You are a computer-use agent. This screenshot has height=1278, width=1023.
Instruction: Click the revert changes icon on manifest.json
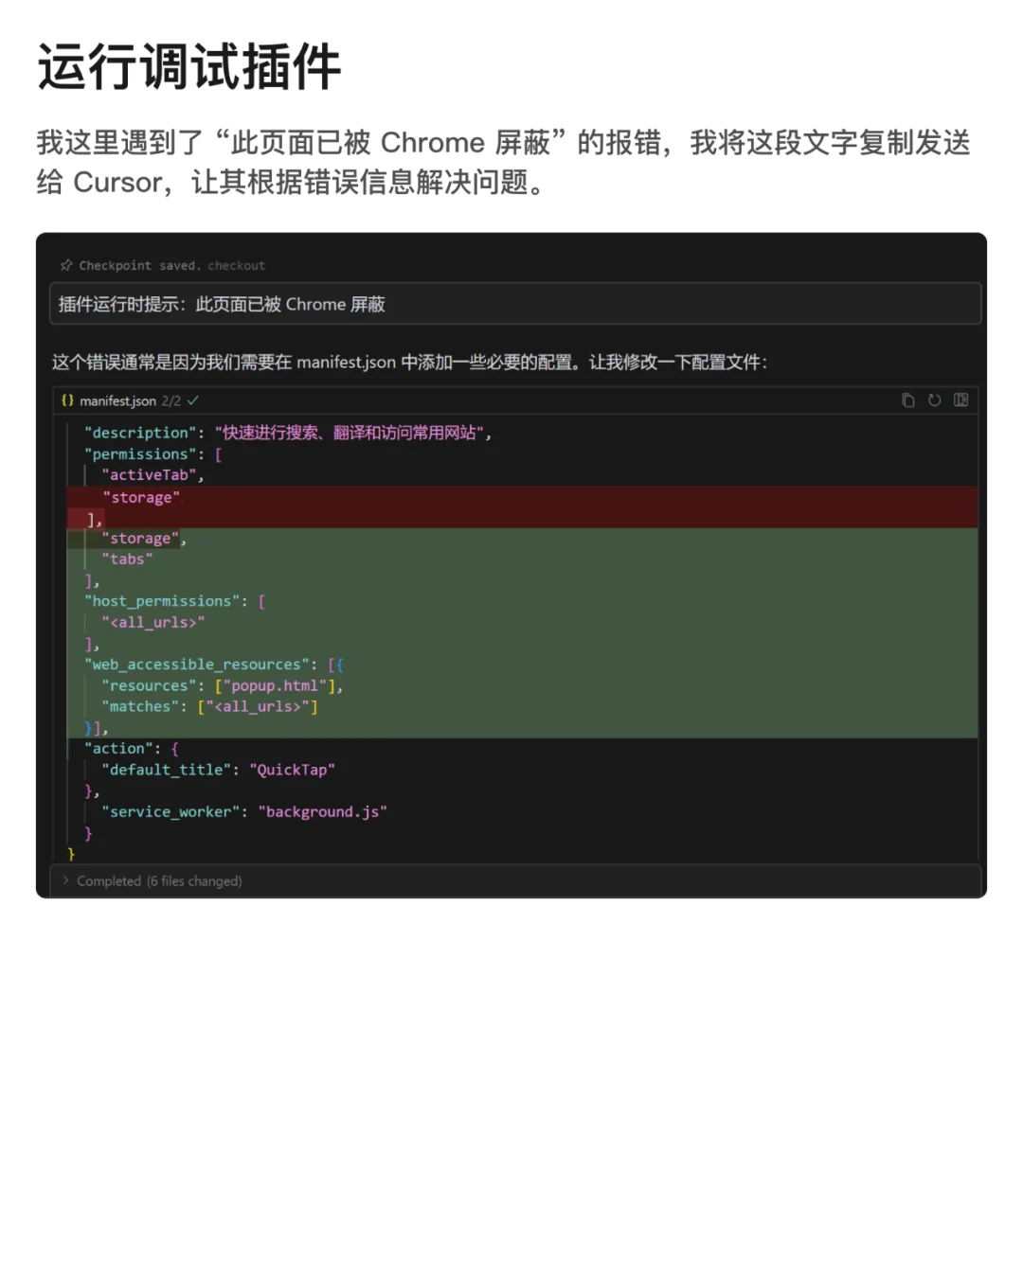[x=934, y=400]
